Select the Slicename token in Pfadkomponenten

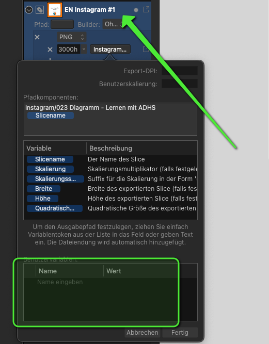51,116
